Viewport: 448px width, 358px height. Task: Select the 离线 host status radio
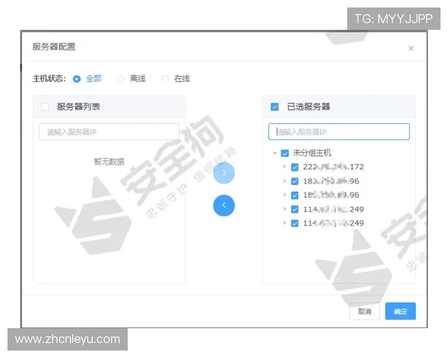(x=121, y=79)
